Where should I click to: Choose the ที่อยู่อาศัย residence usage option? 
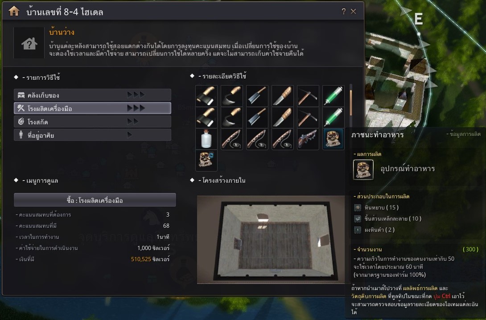(x=92, y=135)
